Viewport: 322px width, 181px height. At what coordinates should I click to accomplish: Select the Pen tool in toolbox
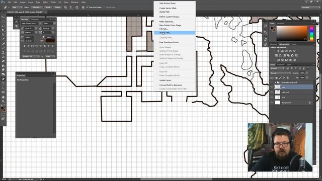coord(3,79)
